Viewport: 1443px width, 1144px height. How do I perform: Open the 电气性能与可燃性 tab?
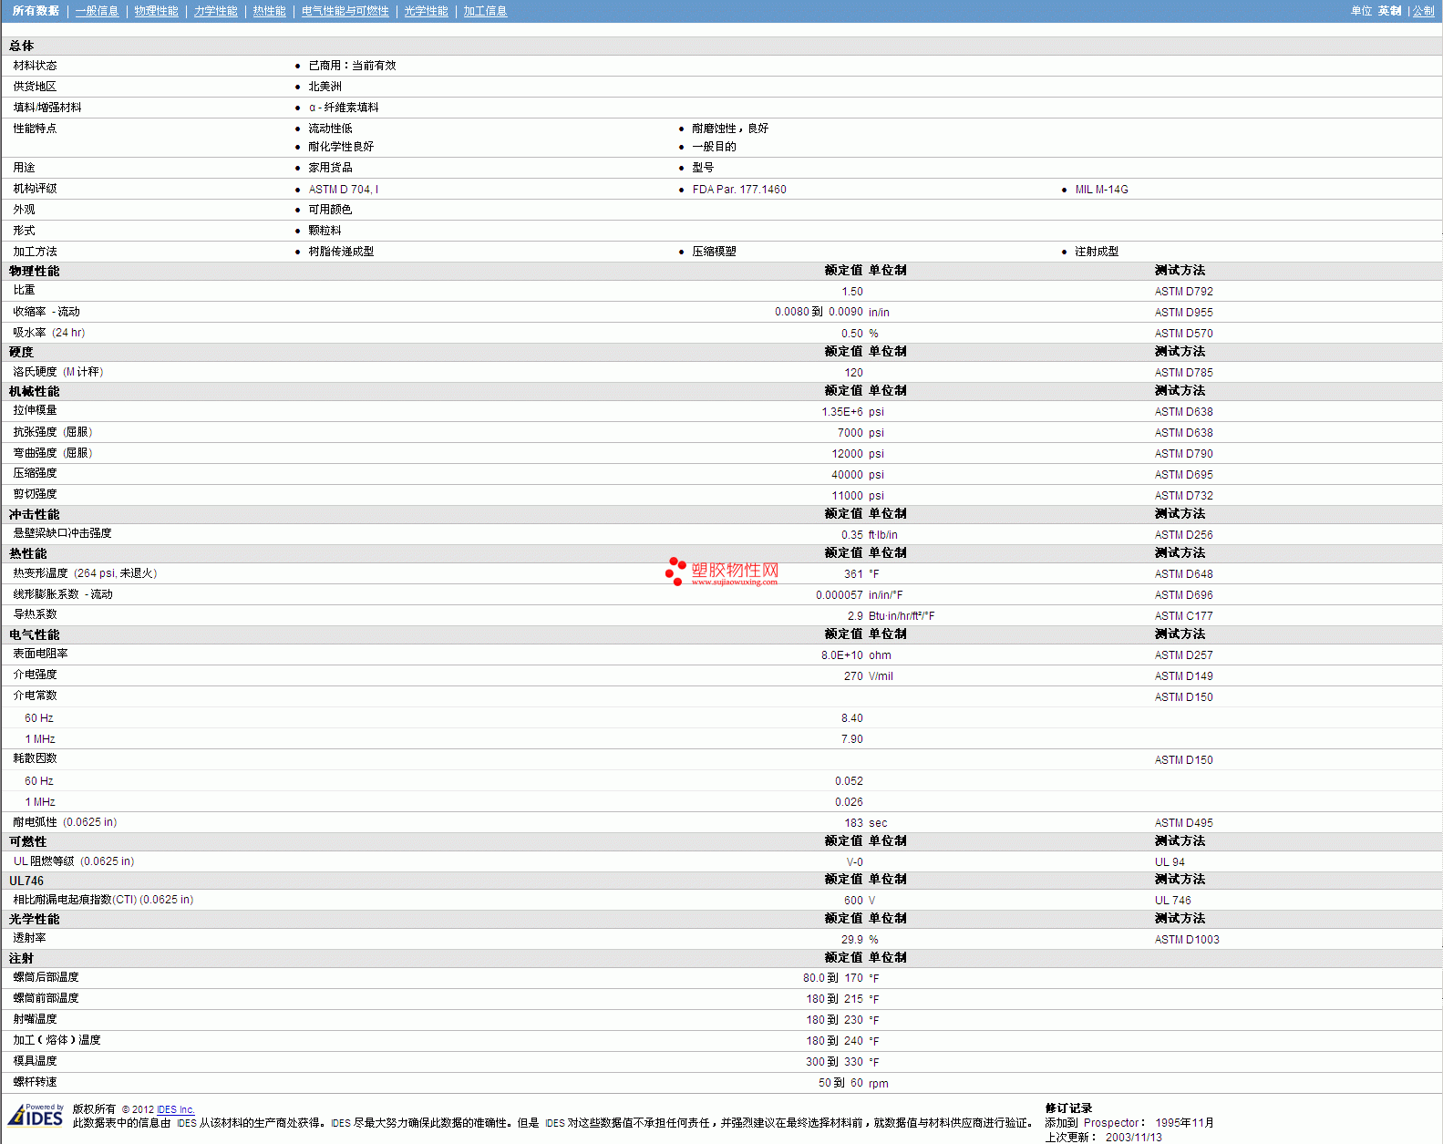345,11
